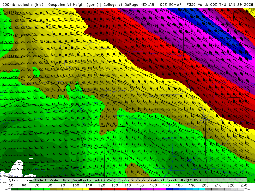Click the 10500 height contour label
The width and height of the screenshot is (255, 191).
tap(111, 126)
